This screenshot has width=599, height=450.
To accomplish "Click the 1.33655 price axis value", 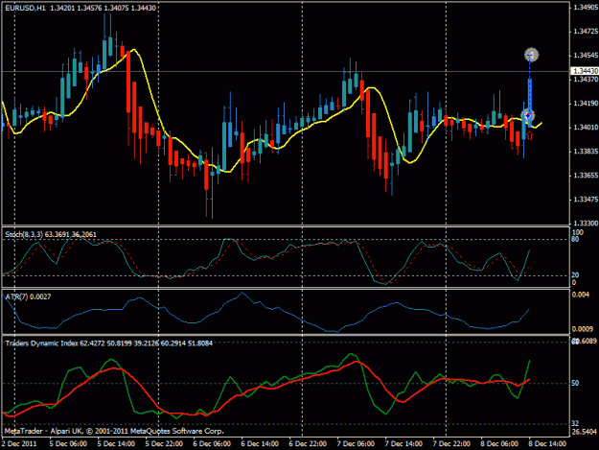I will 586,176.
